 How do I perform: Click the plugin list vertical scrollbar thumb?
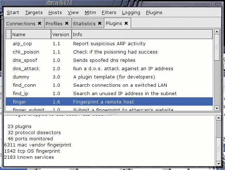pyautogui.click(x=217, y=47)
